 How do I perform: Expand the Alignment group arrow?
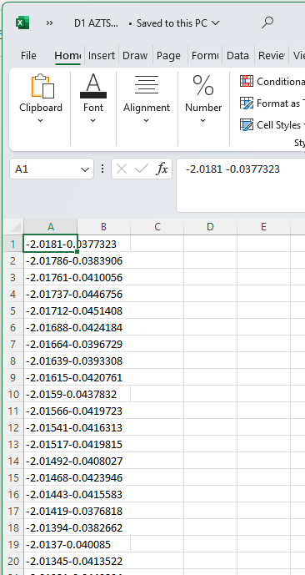point(147,121)
